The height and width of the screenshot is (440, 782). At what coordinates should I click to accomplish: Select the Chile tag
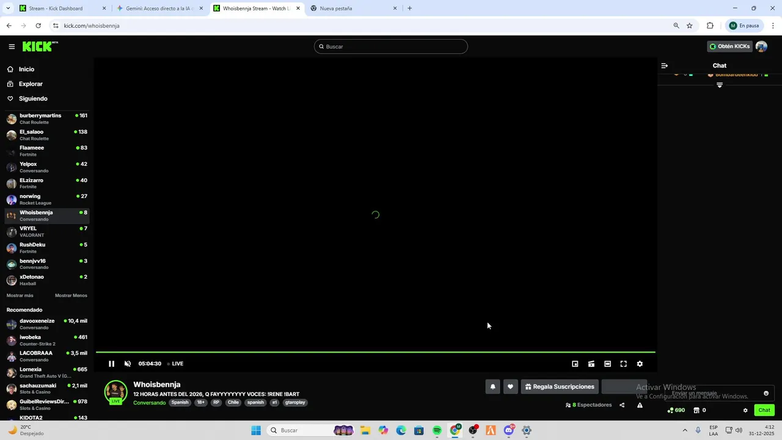(x=233, y=403)
